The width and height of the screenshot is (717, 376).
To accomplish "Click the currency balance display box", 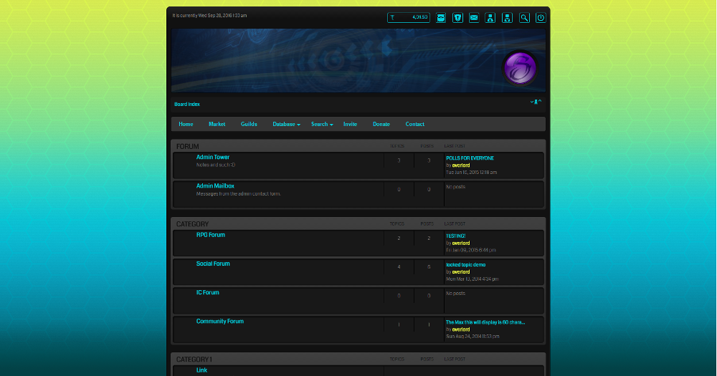I will pos(409,17).
